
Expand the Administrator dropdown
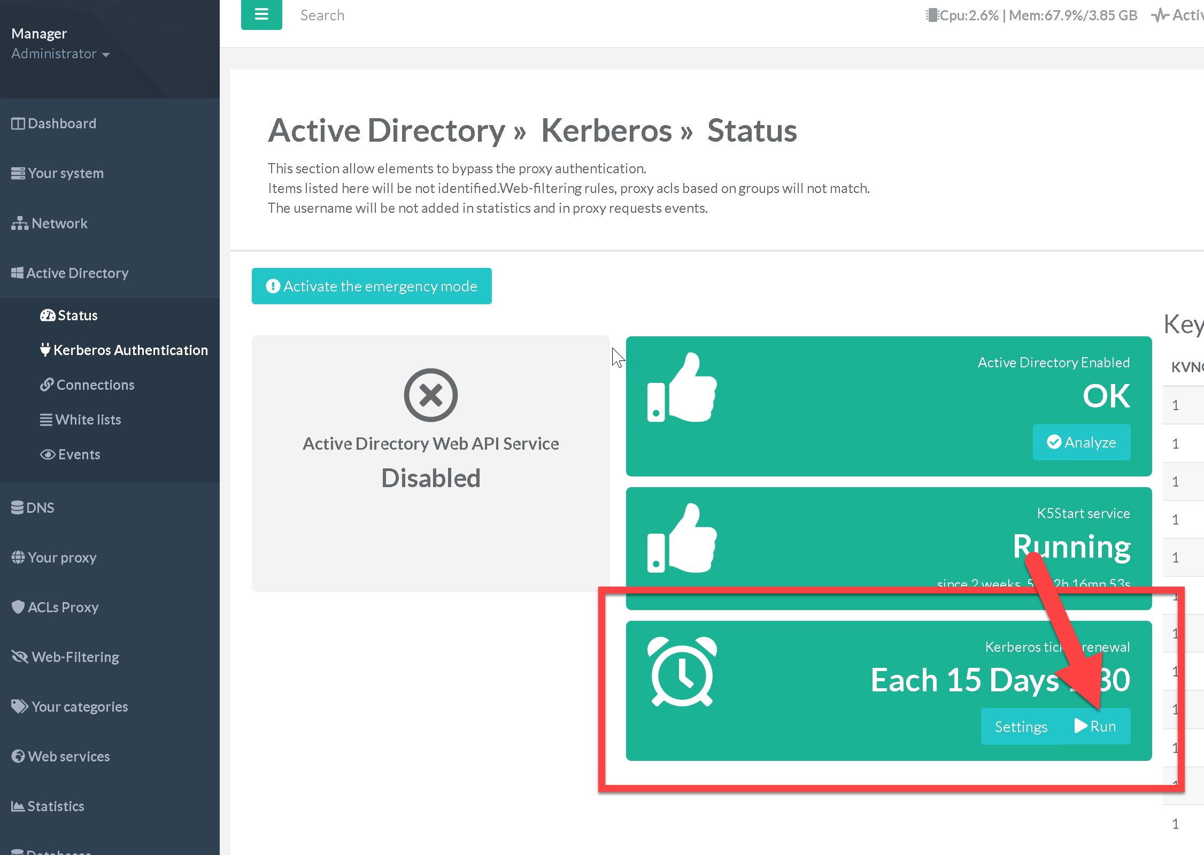(60, 54)
